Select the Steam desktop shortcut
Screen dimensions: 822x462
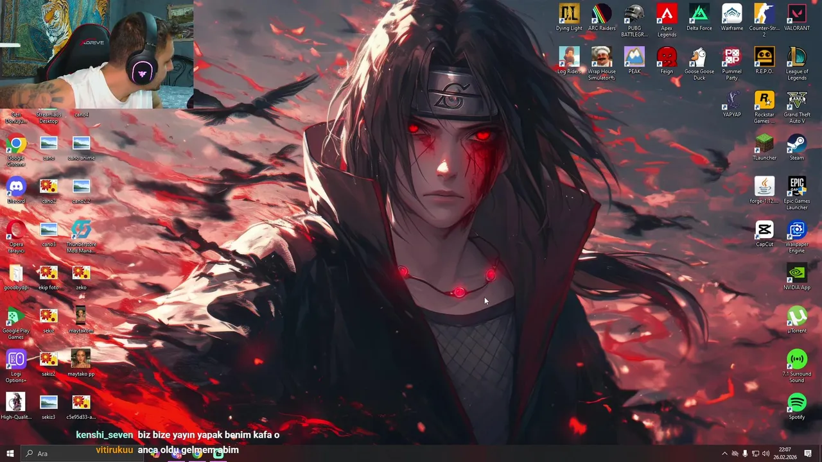797,147
